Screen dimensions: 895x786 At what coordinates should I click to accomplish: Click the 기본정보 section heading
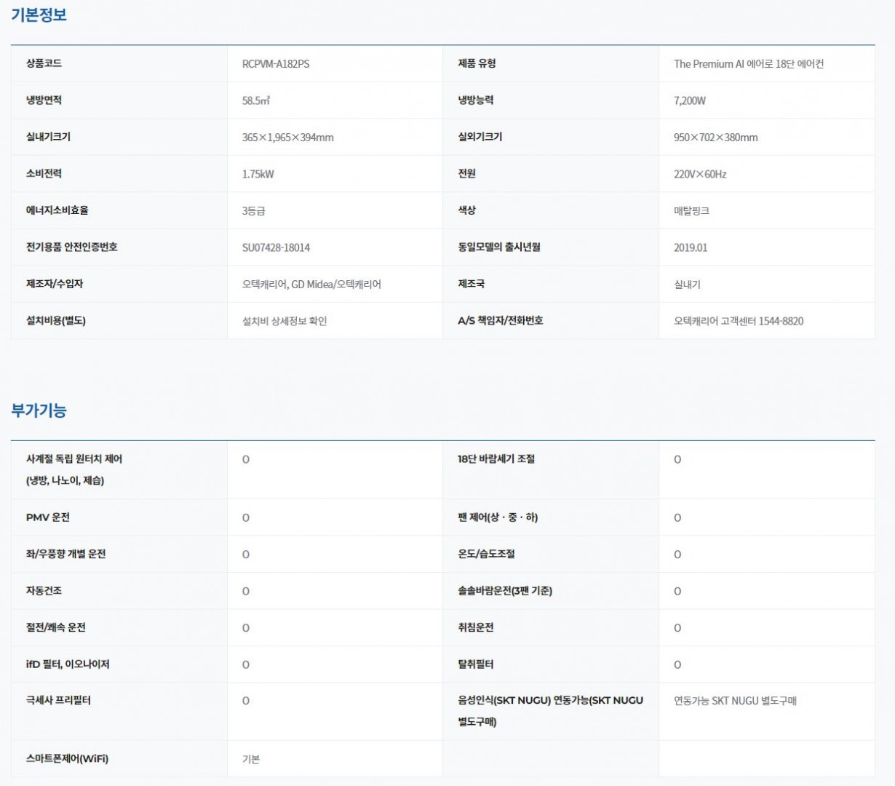click(x=39, y=15)
